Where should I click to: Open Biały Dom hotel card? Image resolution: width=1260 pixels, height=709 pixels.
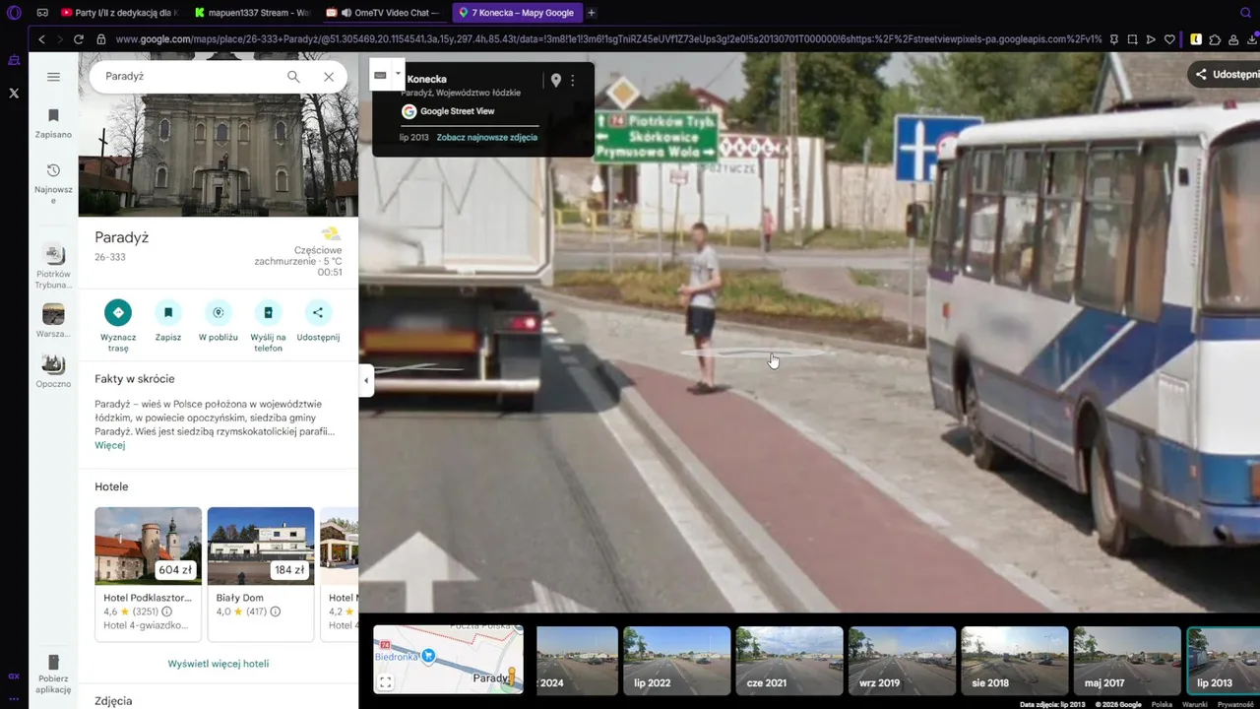[x=261, y=574]
